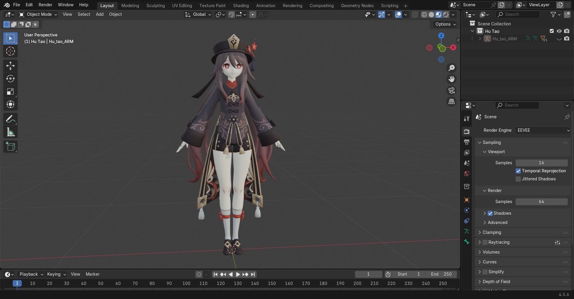Open the File menu

pos(16,5)
